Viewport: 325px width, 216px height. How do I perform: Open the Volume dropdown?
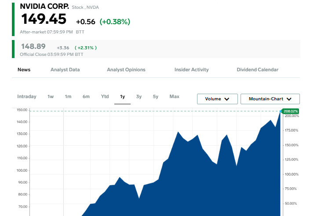pyautogui.click(x=217, y=99)
